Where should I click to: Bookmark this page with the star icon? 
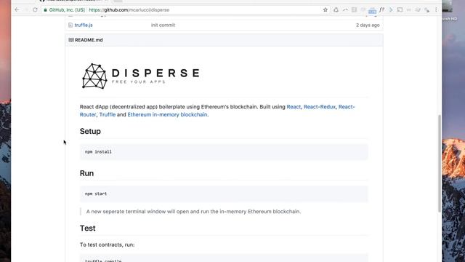coord(325,9)
